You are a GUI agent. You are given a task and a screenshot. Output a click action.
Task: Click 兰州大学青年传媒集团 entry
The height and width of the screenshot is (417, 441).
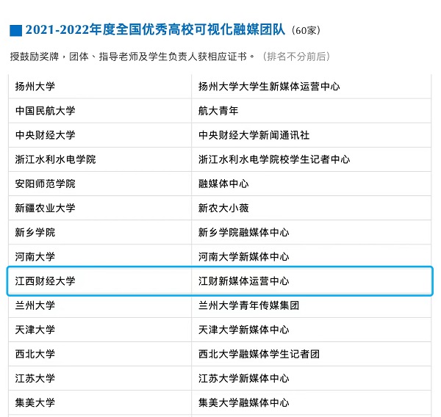[249, 305]
